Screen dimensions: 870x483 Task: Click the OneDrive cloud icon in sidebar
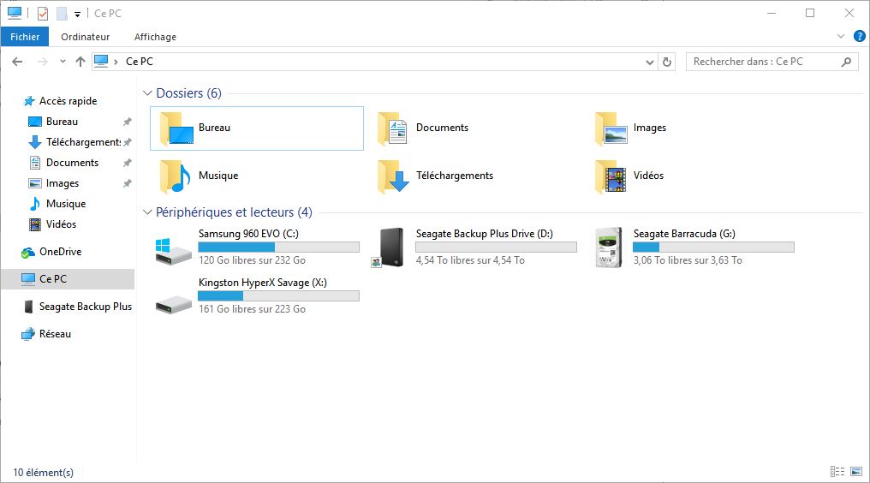pyautogui.click(x=27, y=252)
